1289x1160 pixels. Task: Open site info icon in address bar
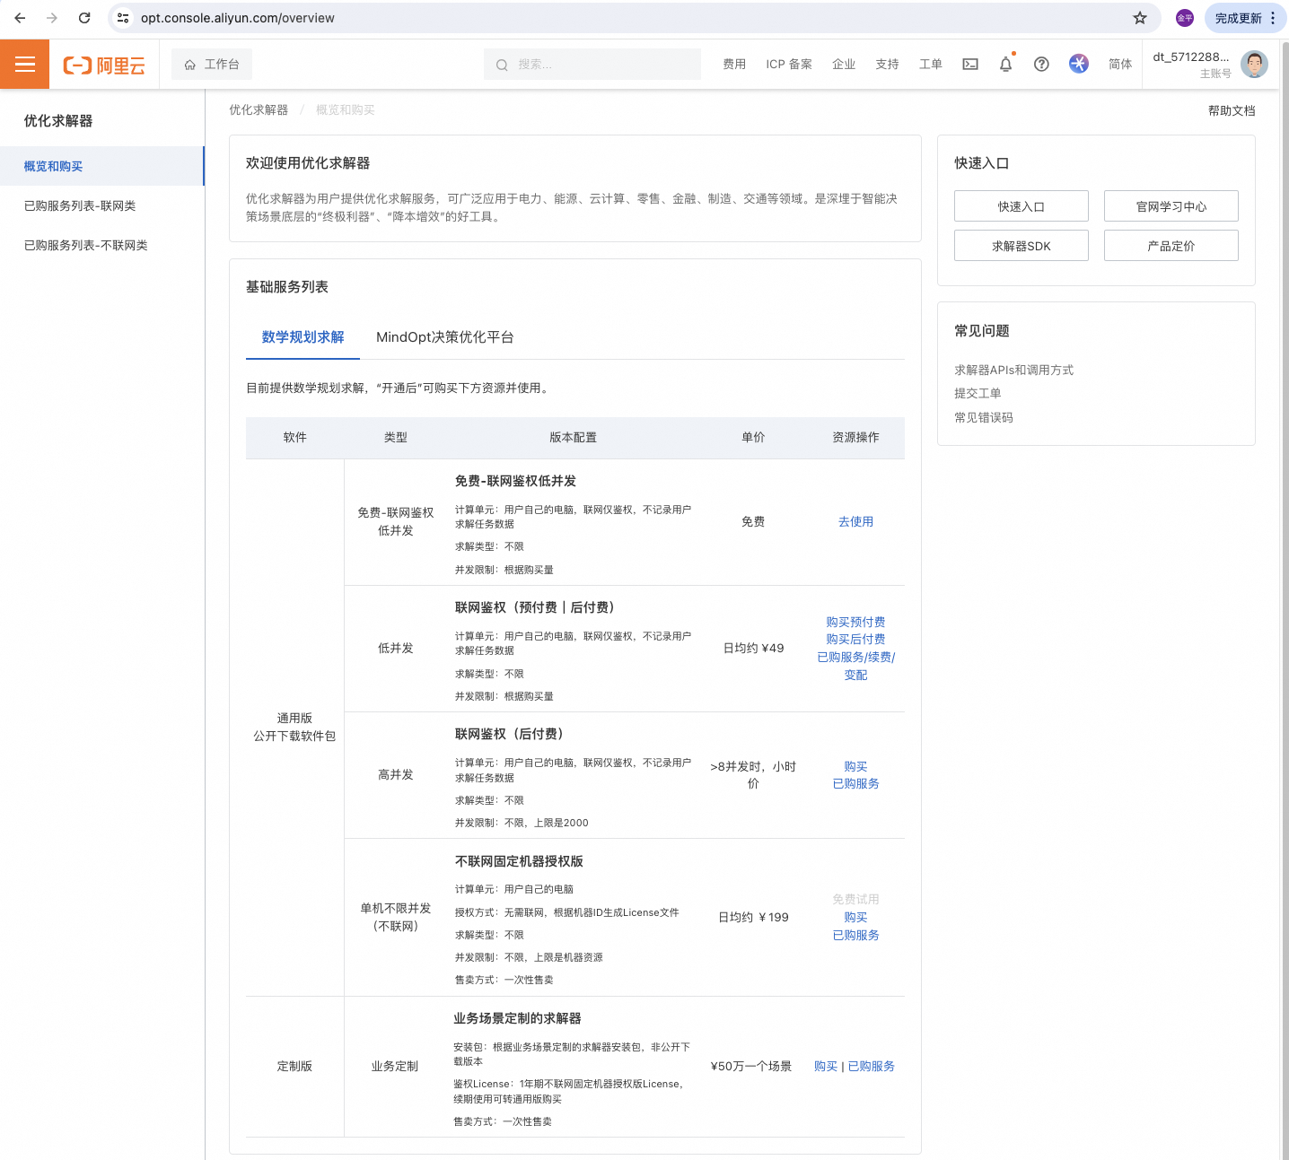coord(123,18)
